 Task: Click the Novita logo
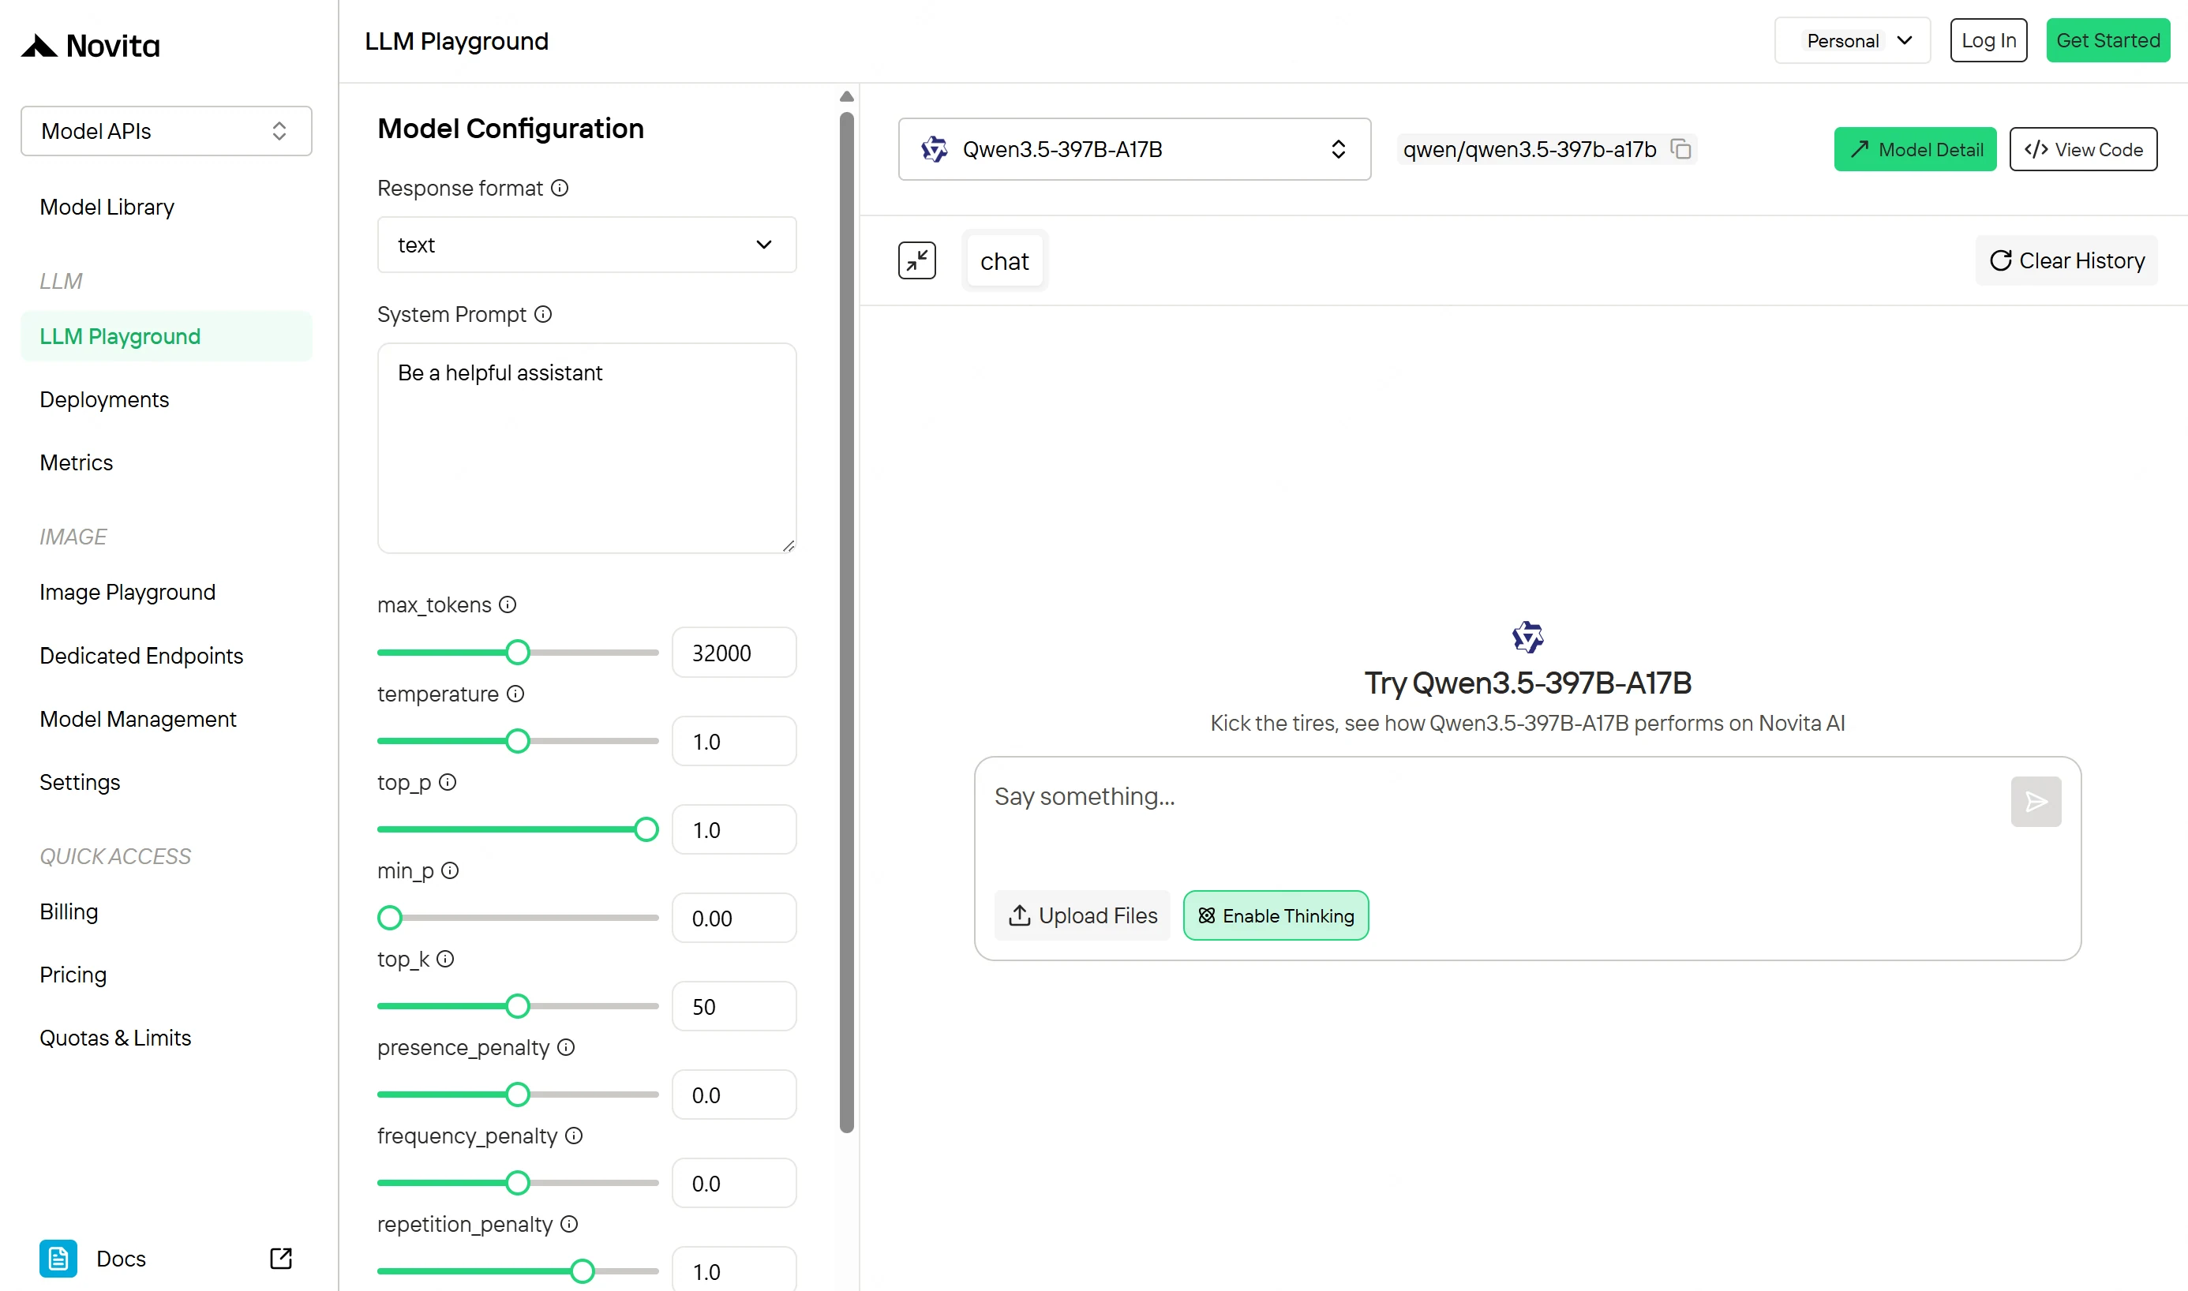tap(91, 45)
